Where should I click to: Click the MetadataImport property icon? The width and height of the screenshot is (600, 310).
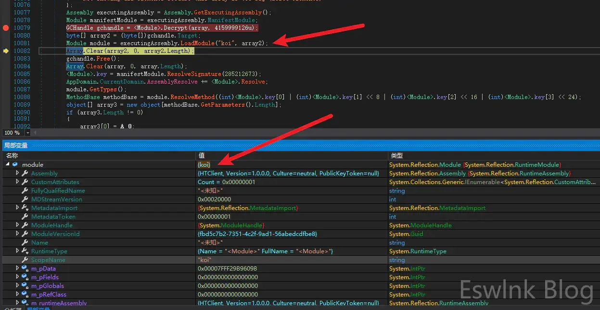tap(25, 208)
